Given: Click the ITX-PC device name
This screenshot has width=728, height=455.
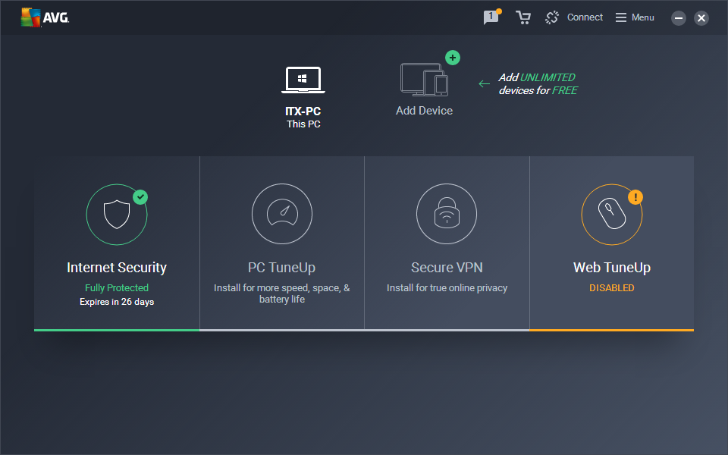Looking at the screenshot, I should pos(303,111).
